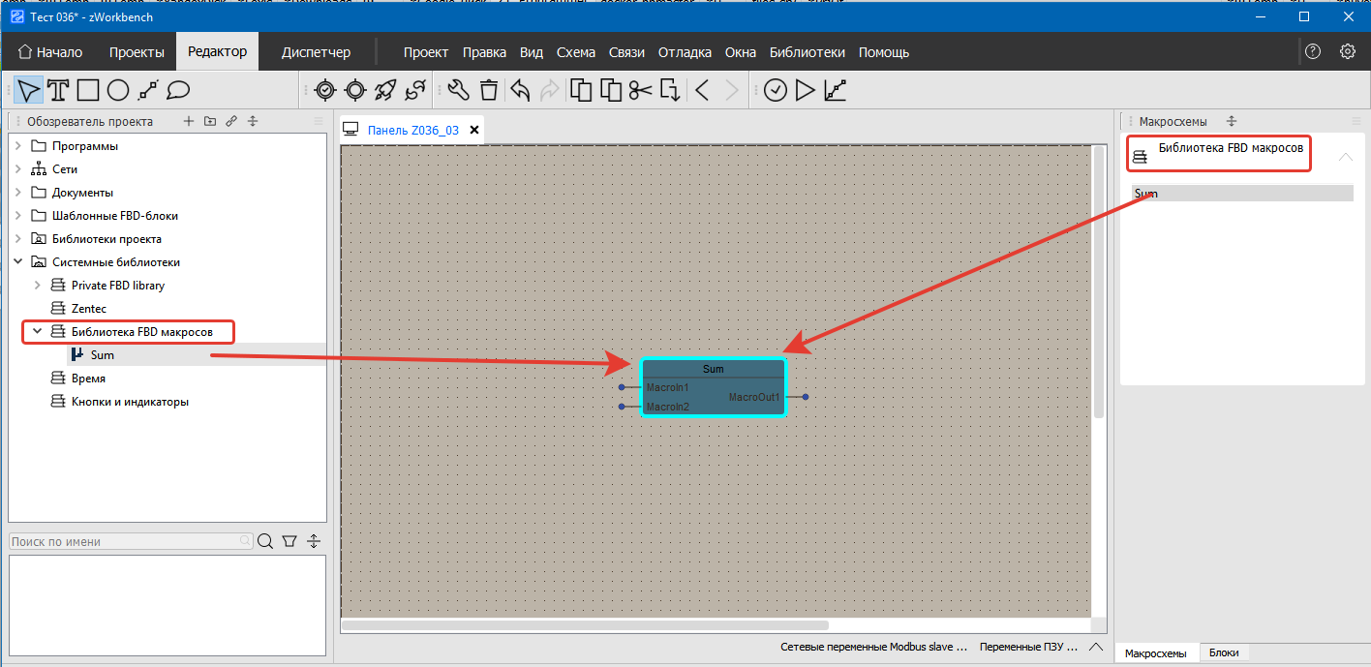Click the wrench settings tool icon
This screenshot has height=667, width=1371.
458,91
